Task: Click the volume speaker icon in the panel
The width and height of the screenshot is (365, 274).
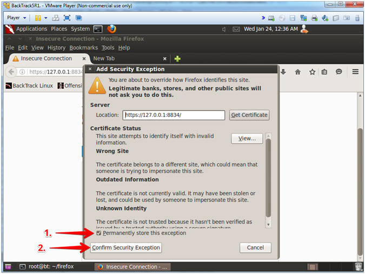Action: (x=223, y=29)
